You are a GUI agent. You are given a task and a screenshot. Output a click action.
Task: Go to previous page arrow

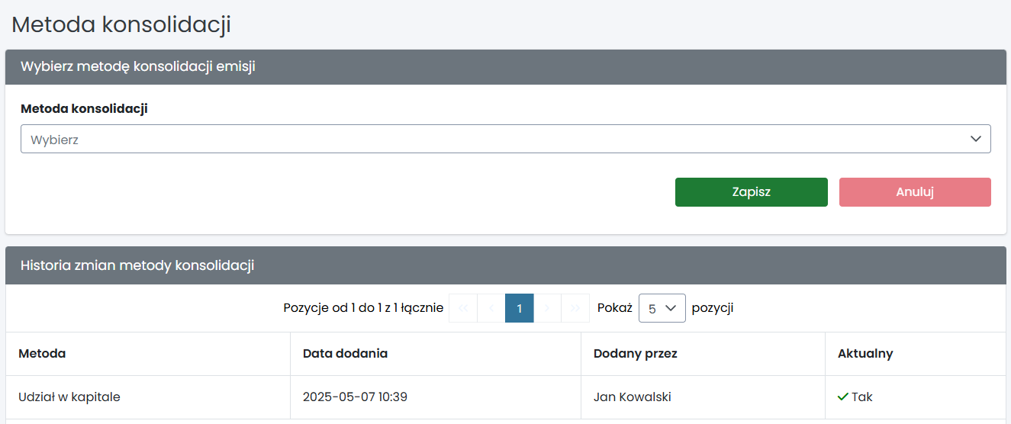tap(491, 308)
